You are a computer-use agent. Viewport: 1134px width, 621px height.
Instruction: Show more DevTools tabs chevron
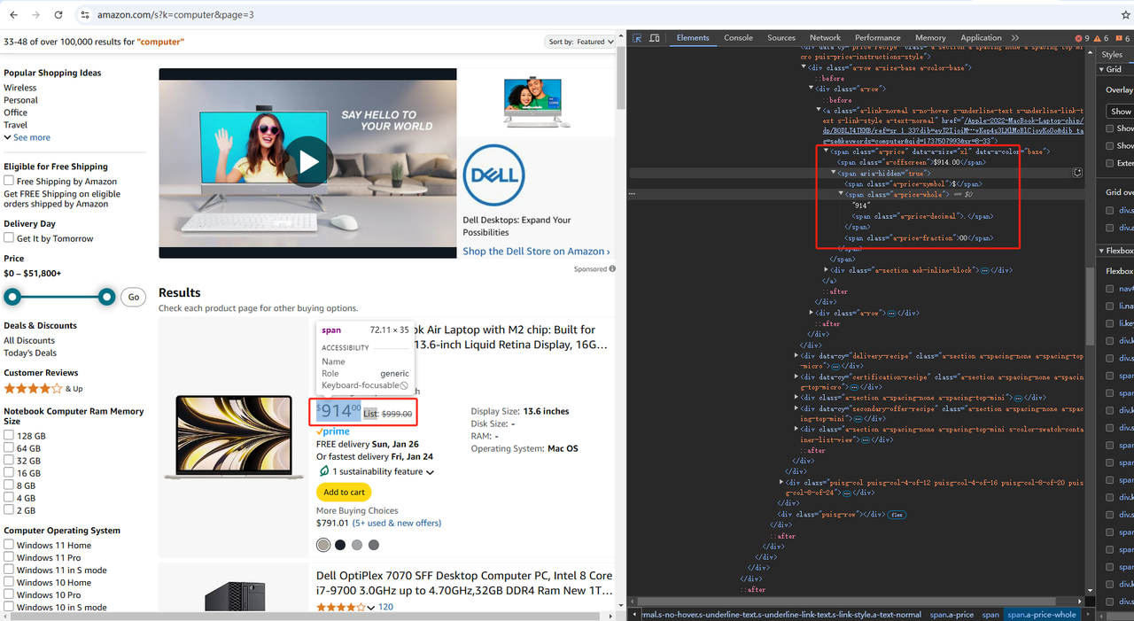[x=1014, y=38]
